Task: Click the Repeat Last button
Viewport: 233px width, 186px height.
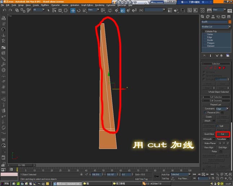Action: (x=216, y=105)
